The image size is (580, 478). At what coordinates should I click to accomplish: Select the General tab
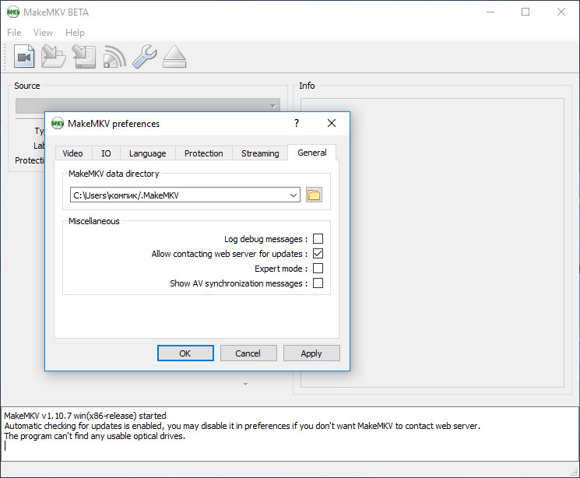[x=312, y=153]
